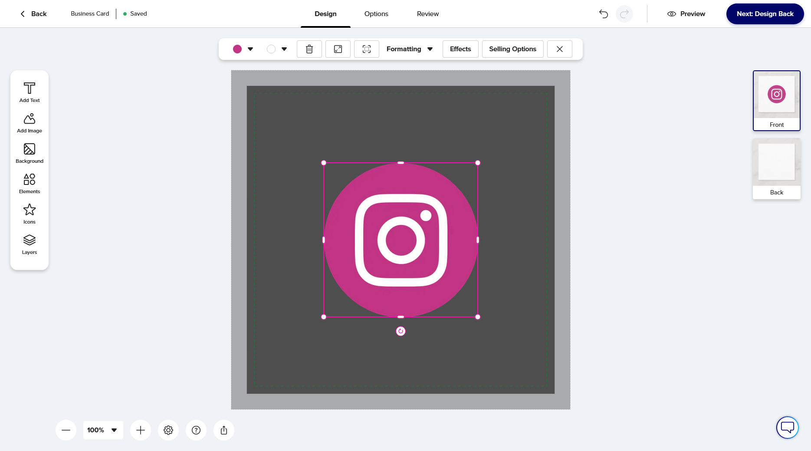Click the right-edge middle resize handle
The image size is (811, 451).
tap(478, 240)
